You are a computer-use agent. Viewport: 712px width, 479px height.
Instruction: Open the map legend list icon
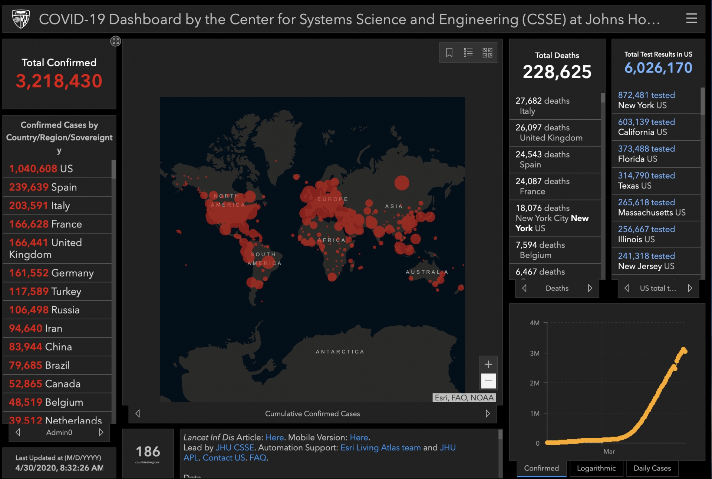(468, 53)
